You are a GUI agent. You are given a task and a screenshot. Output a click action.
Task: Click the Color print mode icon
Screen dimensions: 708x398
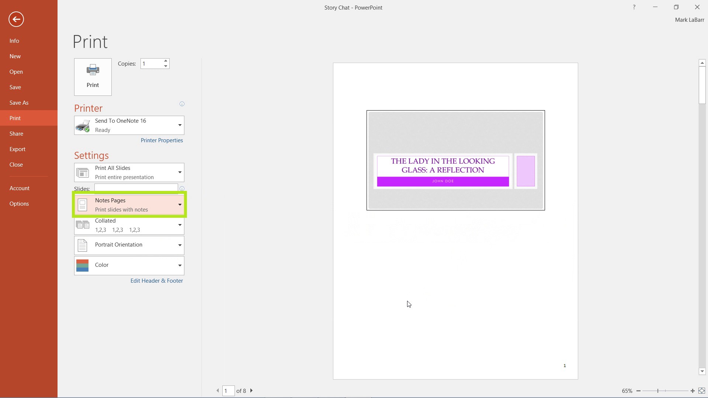82,264
